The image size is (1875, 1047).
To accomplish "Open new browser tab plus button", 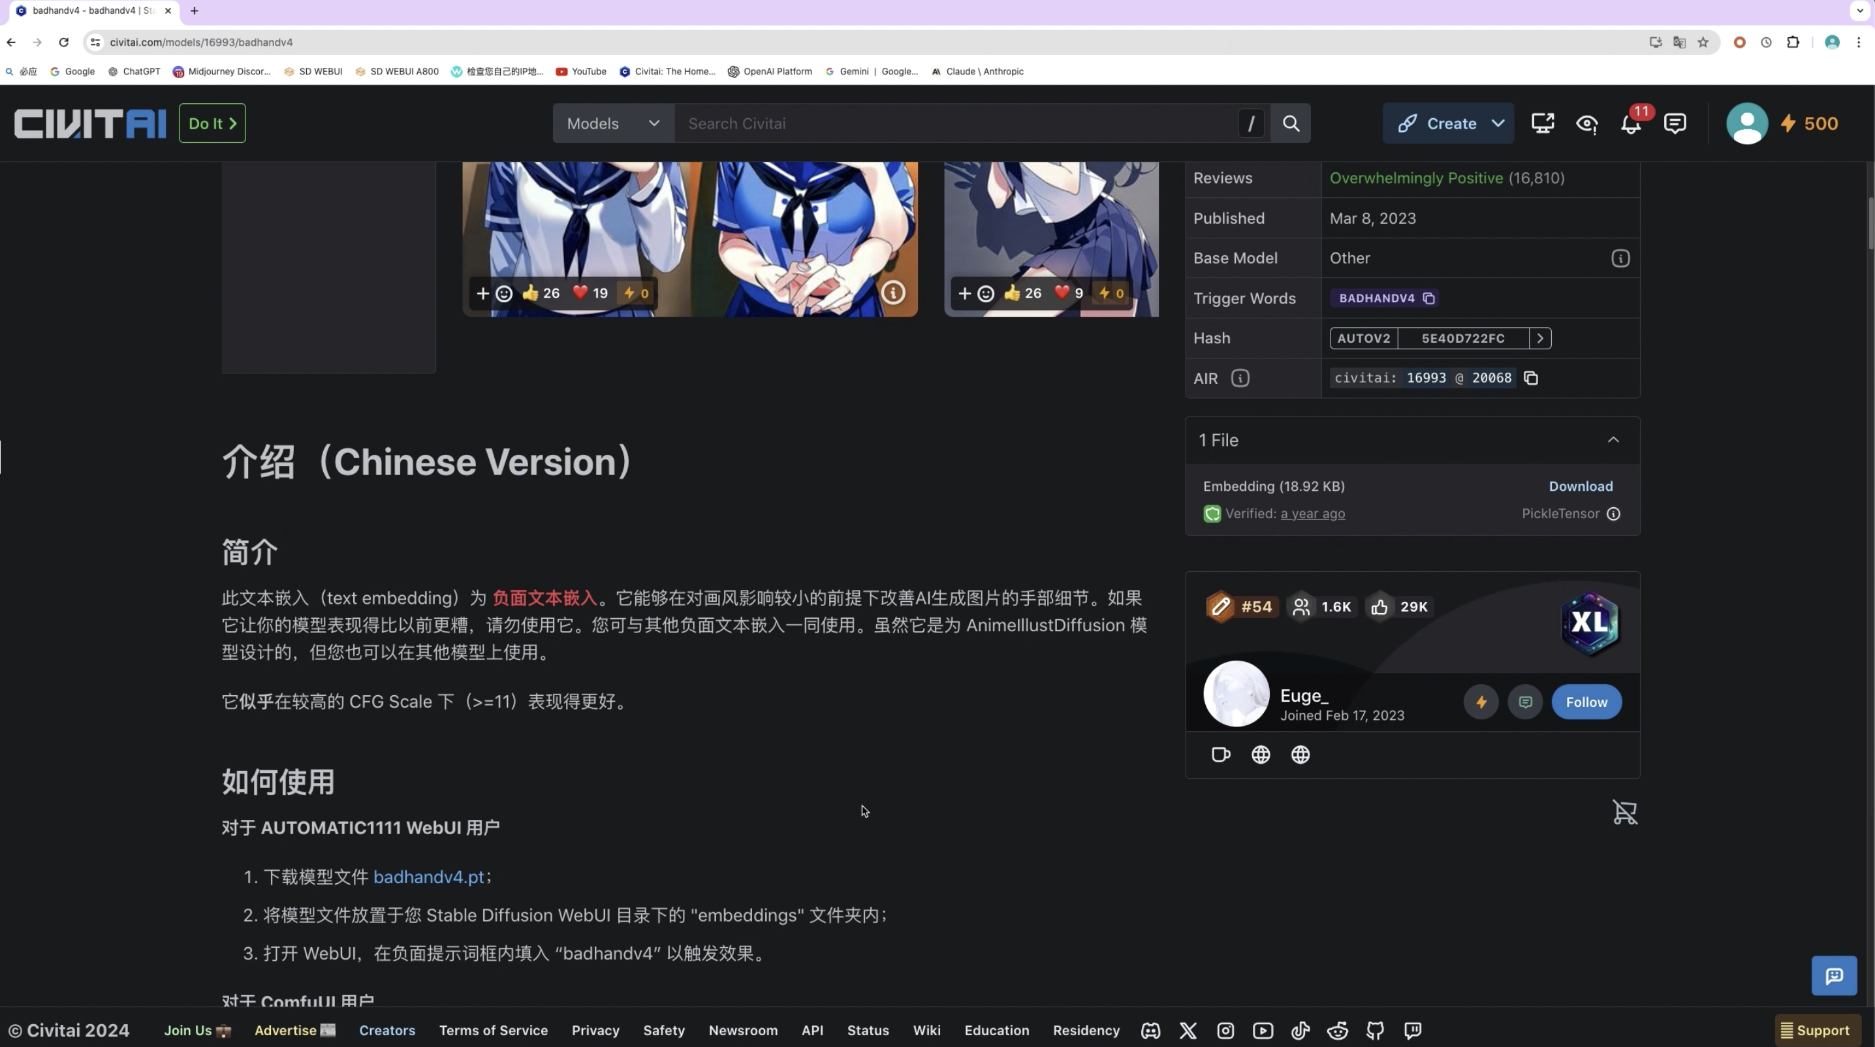I will tap(195, 11).
